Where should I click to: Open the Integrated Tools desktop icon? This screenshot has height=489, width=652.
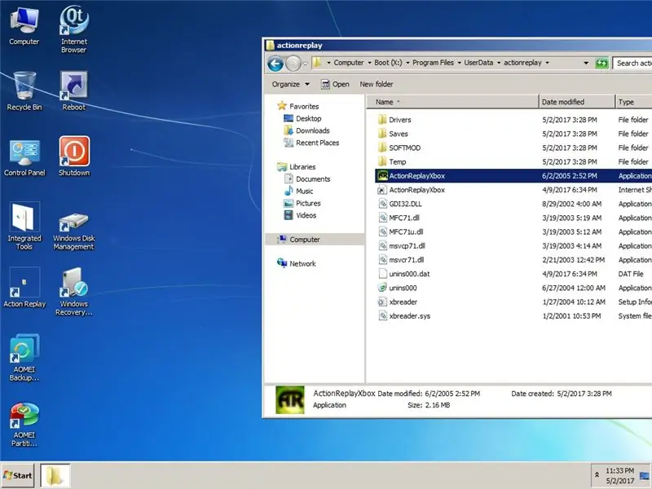click(24, 227)
